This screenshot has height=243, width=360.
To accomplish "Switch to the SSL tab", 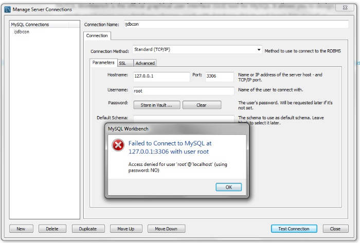I will click(x=125, y=63).
